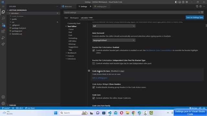Select the calculator Folder scope tab
207x116 pixels.
[87, 18]
